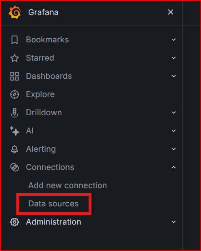Close the Grafana navigation menu

pyautogui.click(x=171, y=12)
